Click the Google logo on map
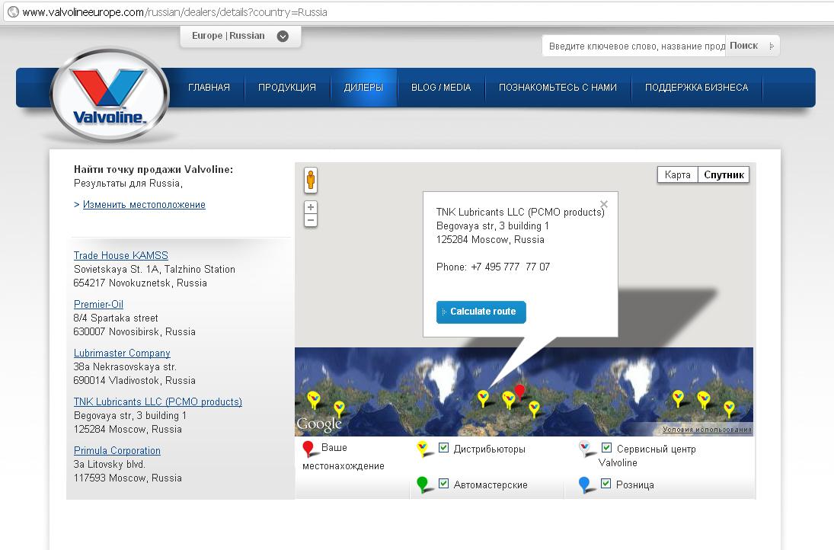The height and width of the screenshot is (550, 834). click(x=319, y=424)
